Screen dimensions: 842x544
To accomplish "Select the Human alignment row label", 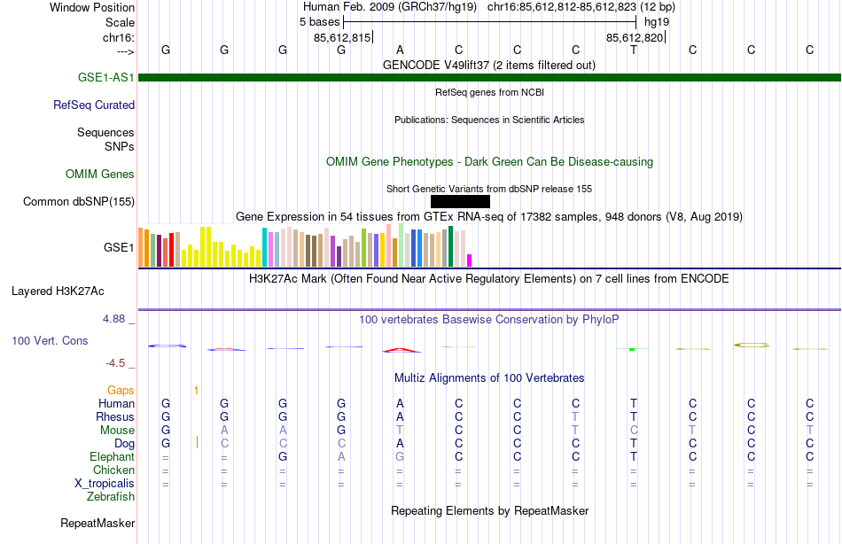I will click(x=116, y=404).
